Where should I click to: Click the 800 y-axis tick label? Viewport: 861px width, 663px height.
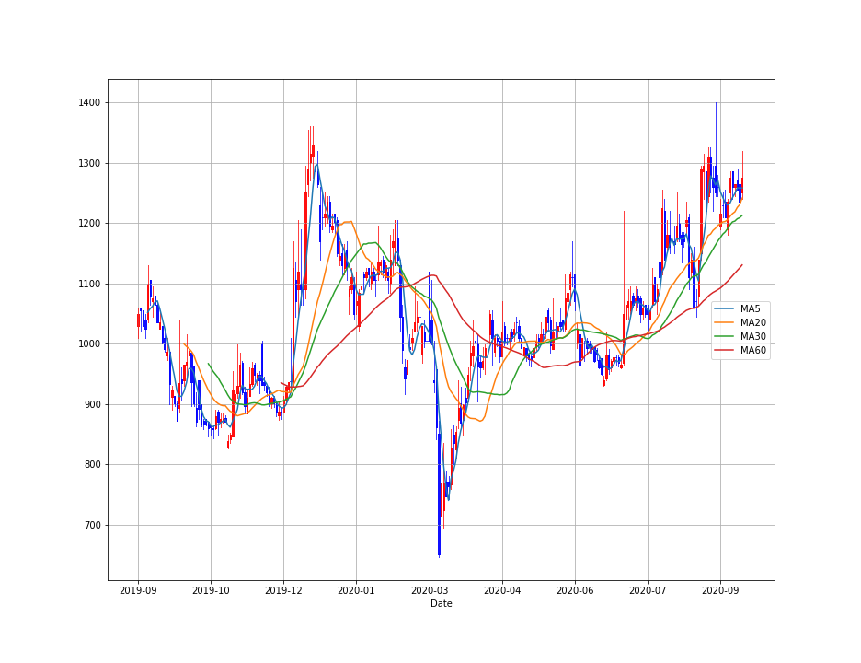92,464
